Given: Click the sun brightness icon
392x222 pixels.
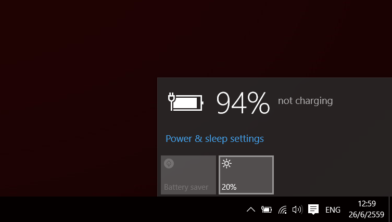Looking at the screenshot, I should [226, 164].
